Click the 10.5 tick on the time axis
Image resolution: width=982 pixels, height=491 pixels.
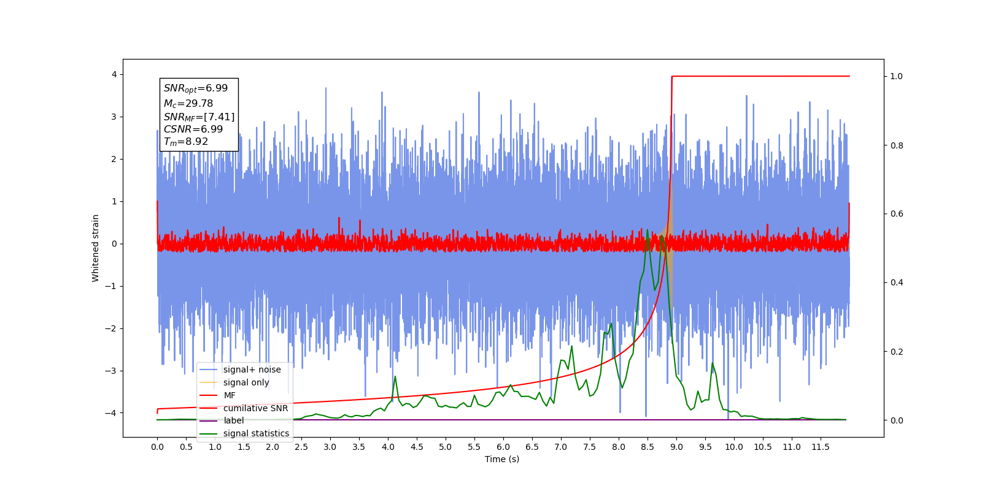point(763,447)
